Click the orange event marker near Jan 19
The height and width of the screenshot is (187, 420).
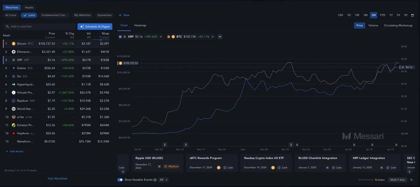coord(396,145)
